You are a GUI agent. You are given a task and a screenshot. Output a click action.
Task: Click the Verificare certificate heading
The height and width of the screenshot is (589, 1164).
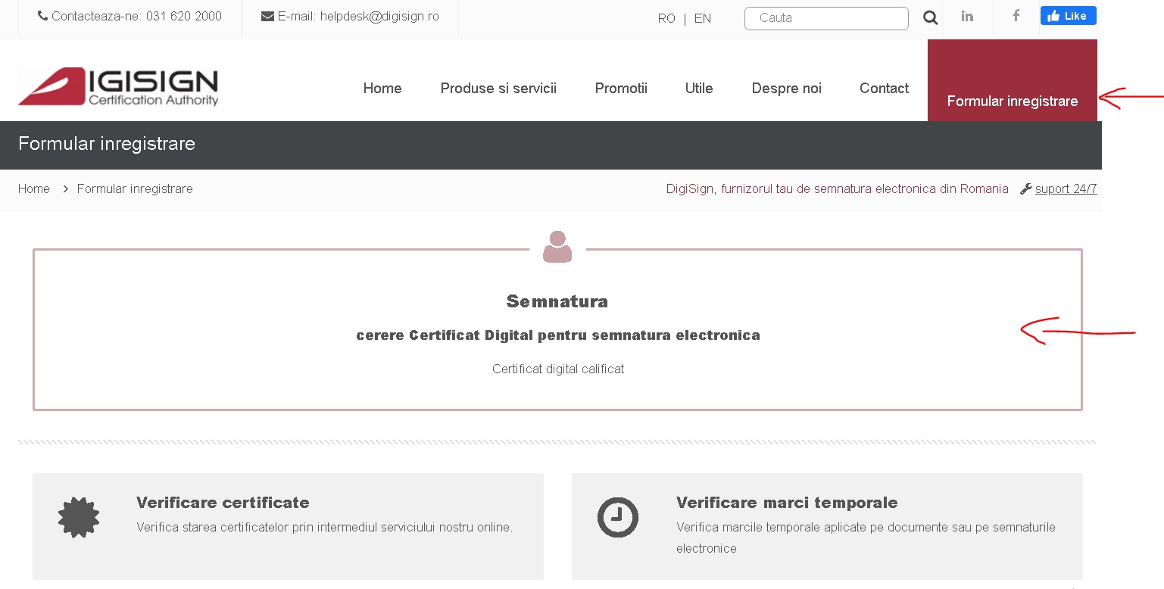223,503
